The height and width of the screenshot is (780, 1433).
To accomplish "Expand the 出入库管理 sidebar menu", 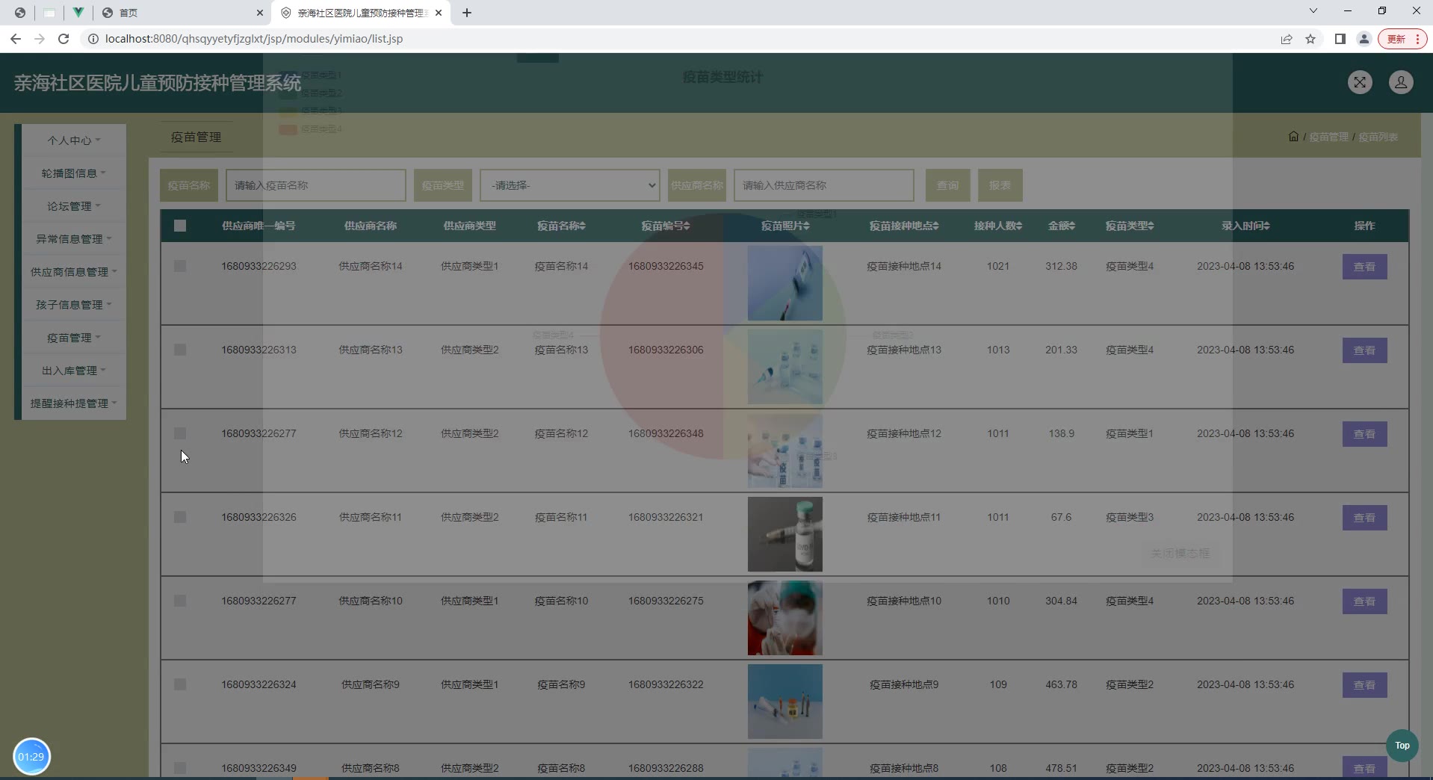I will [73, 371].
